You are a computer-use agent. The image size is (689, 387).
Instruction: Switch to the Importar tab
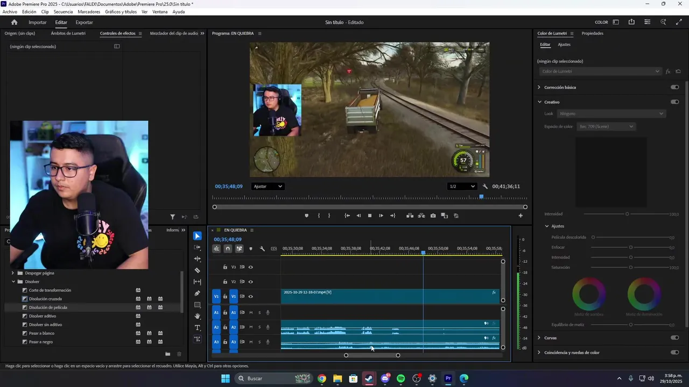pos(38,23)
